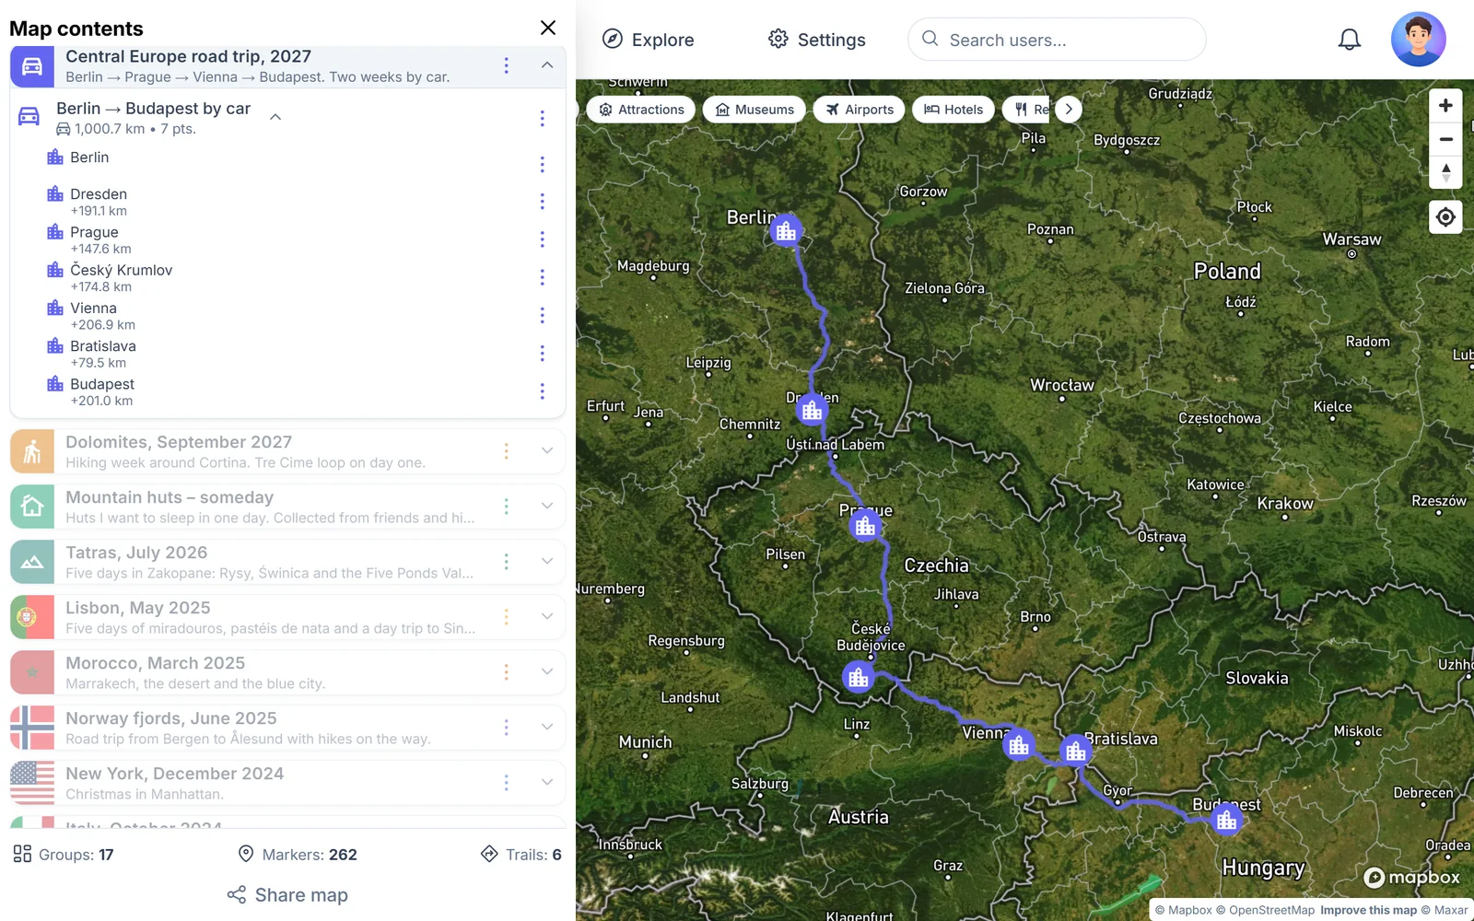Image resolution: width=1474 pixels, height=921 pixels.
Task: Expand the Tatras, July 2026 group
Action: [547, 561]
